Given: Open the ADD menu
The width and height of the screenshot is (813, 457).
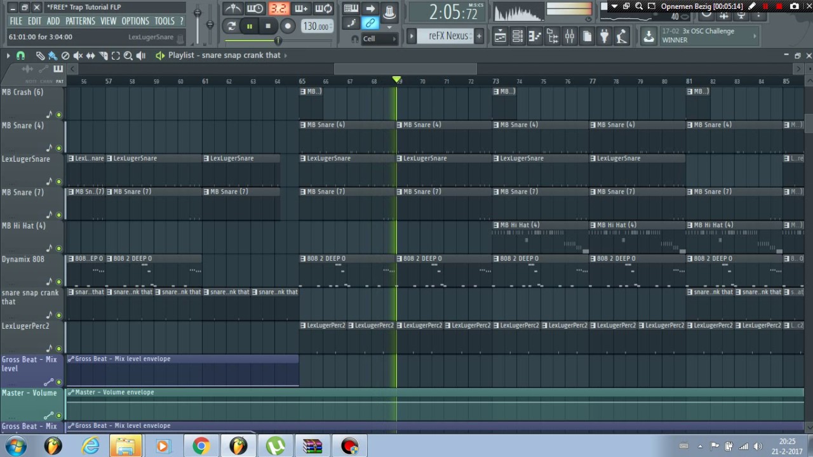Looking at the screenshot, I should click(53, 21).
